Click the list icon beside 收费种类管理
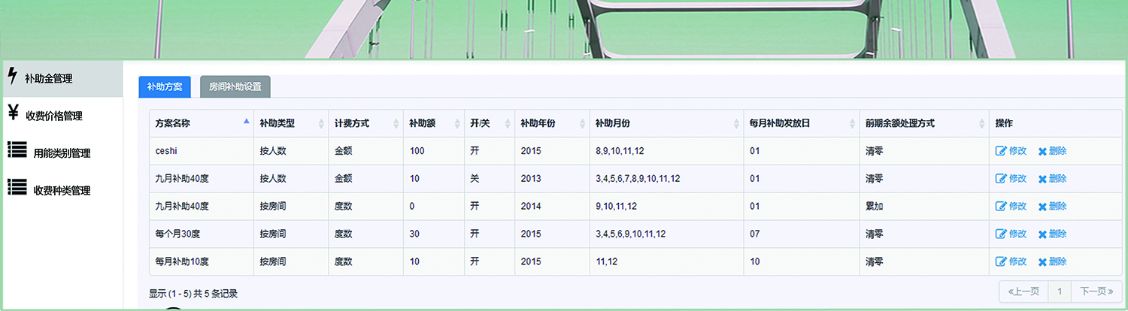1128x311 pixels. [17, 187]
